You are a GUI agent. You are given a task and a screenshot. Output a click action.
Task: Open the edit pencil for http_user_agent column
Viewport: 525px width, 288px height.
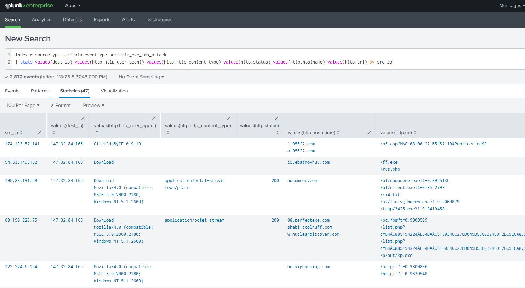coord(154,118)
